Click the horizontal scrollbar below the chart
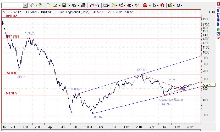Viewport: 220px width, 132px height. pyautogui.click(x=101, y=131)
